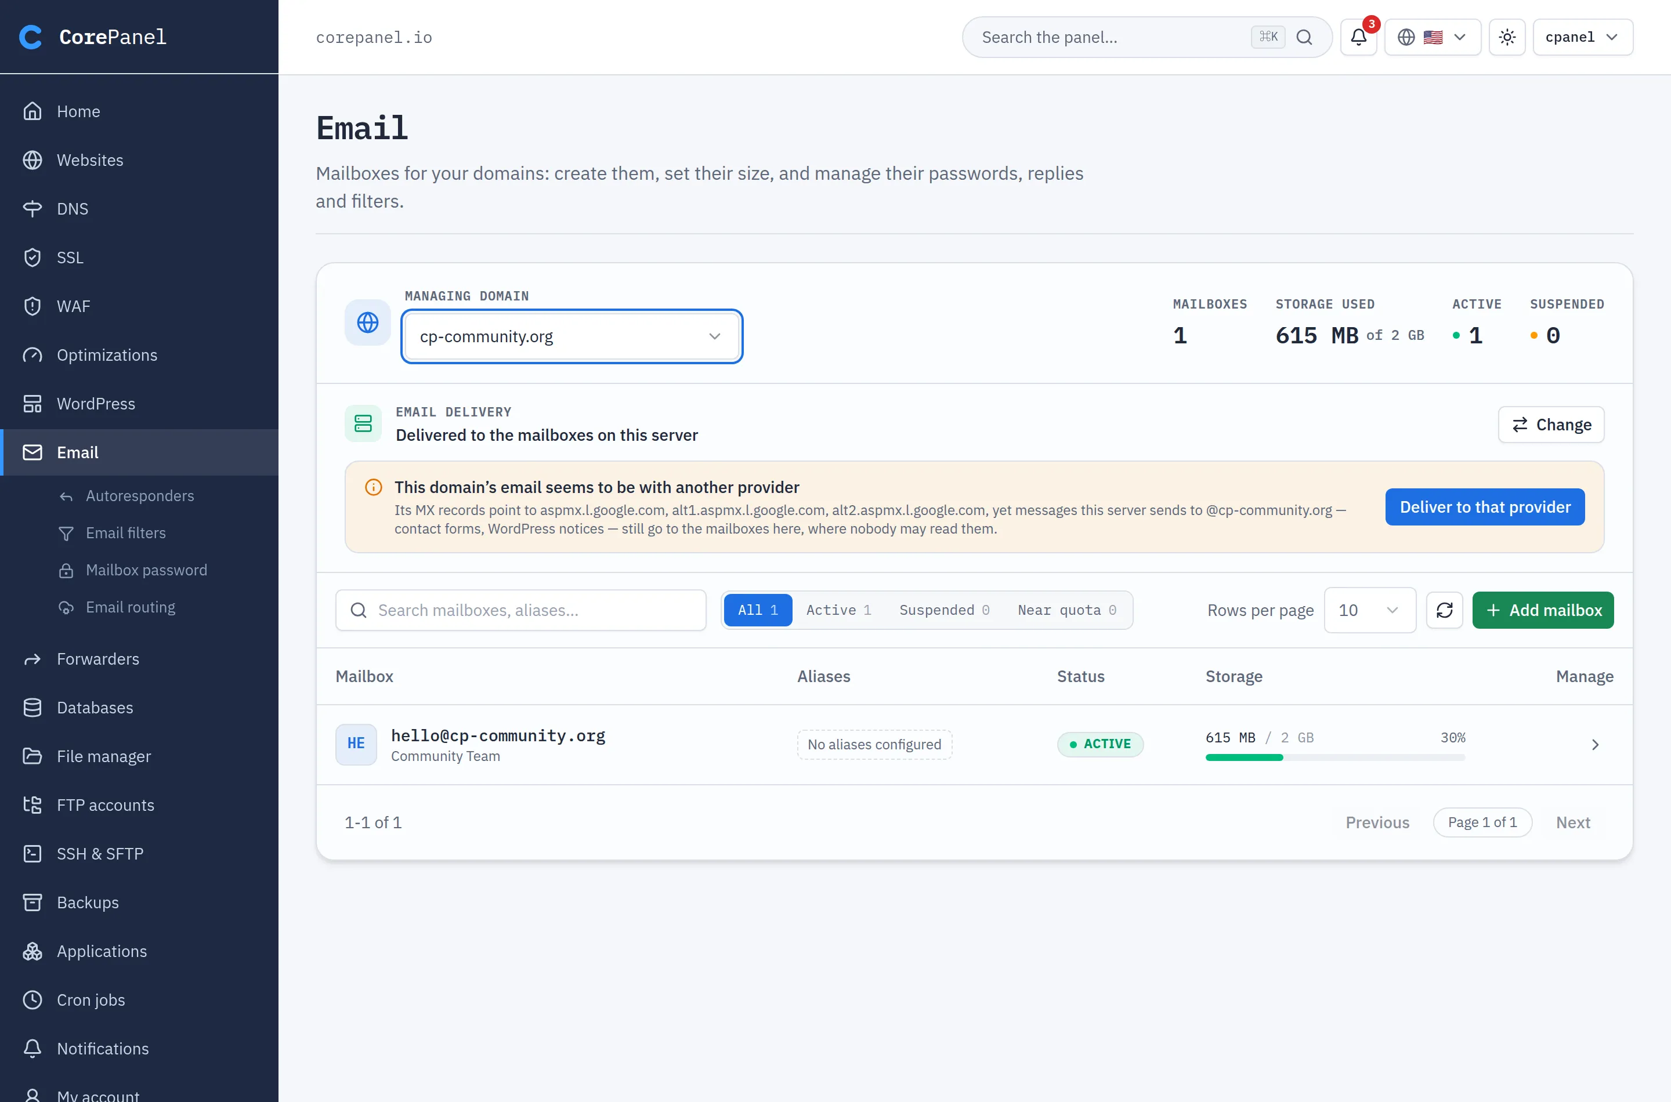Open the notifications bell icon
This screenshot has height=1102, width=1671.
click(1358, 37)
